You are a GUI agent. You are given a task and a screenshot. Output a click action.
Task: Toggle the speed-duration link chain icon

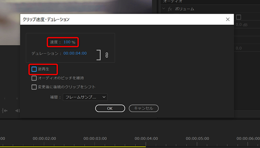pyautogui.click(x=107, y=55)
